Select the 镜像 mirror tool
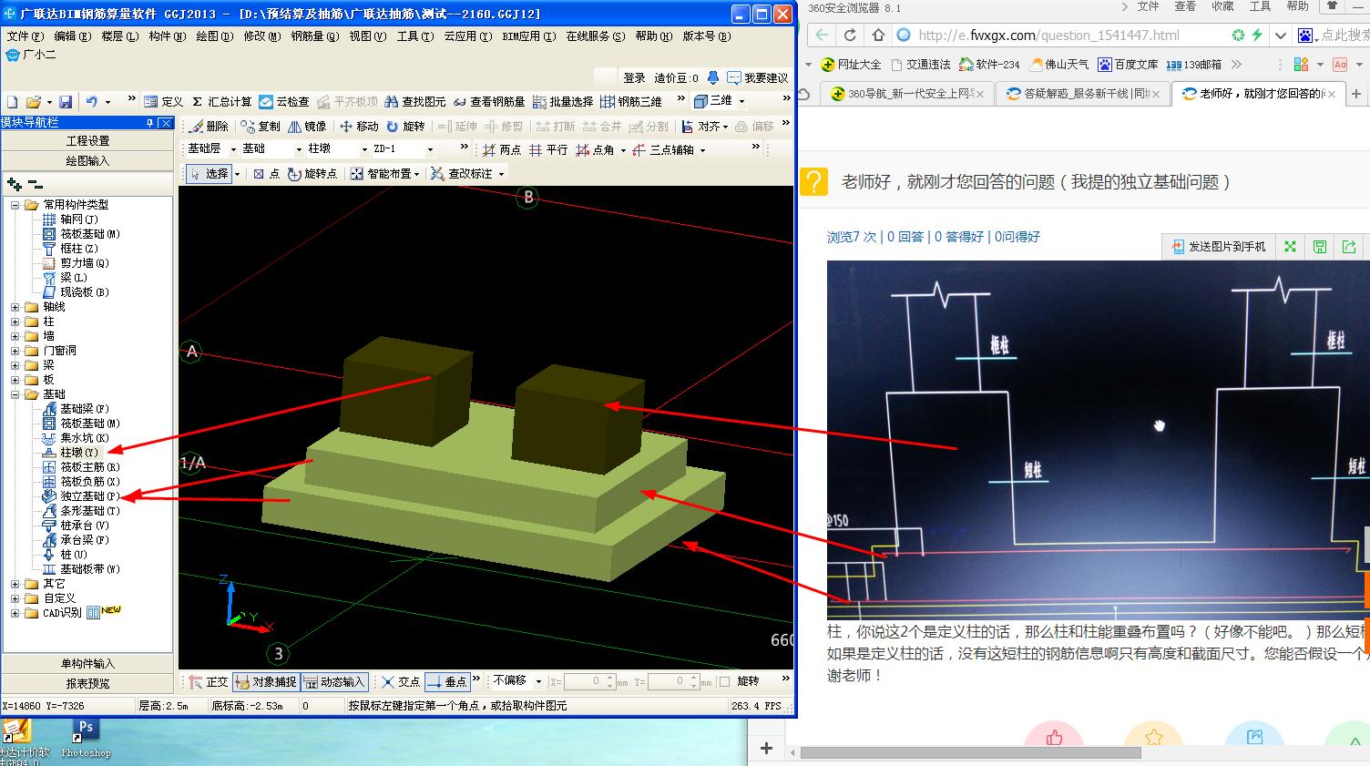The image size is (1370, 766). point(307,127)
